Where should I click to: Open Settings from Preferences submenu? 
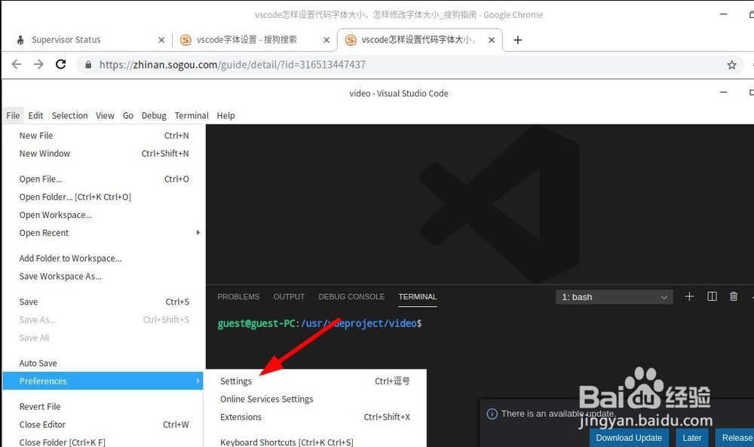(x=315, y=381)
